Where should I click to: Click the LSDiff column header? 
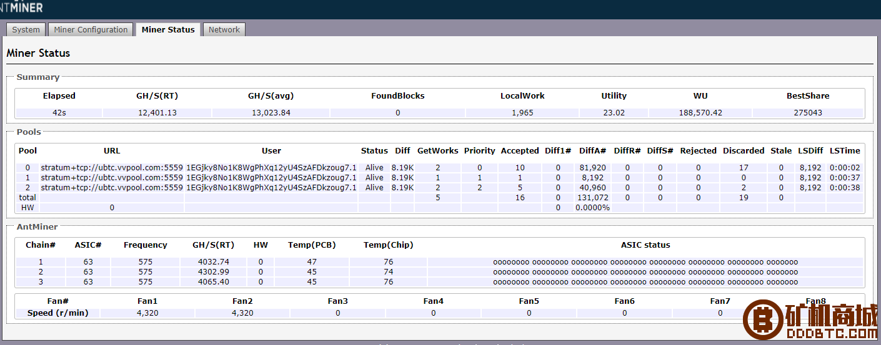pos(810,151)
